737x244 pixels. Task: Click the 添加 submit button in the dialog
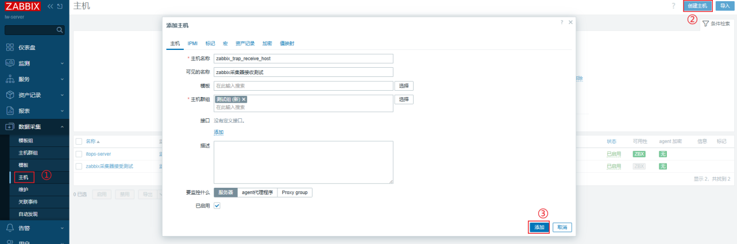[x=539, y=227]
